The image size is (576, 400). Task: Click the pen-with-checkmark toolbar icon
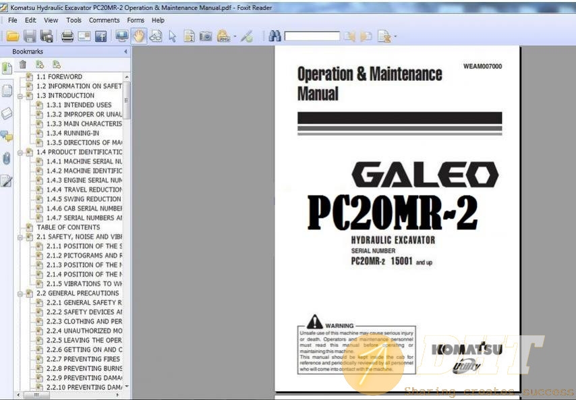pyautogui.click(x=248, y=36)
